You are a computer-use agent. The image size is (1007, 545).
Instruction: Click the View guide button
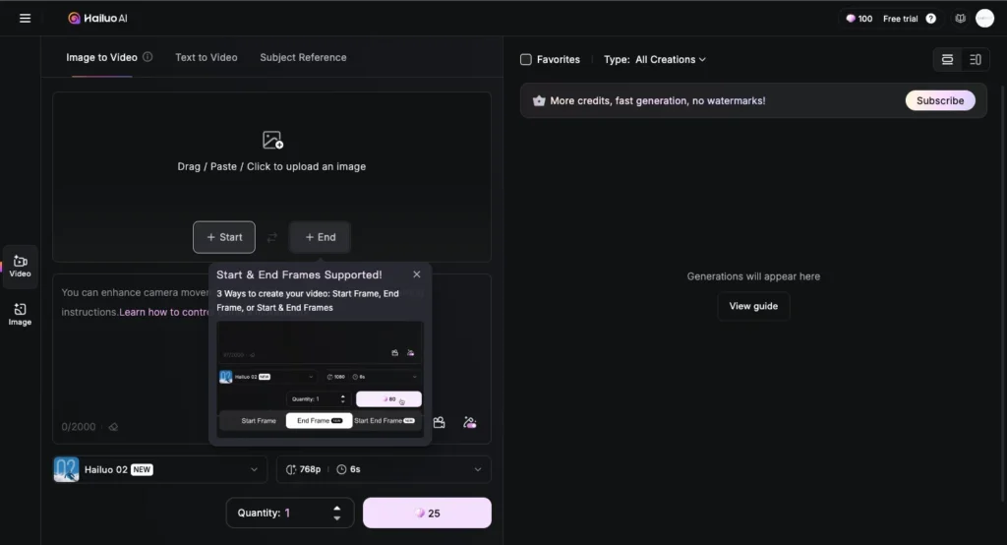753,306
